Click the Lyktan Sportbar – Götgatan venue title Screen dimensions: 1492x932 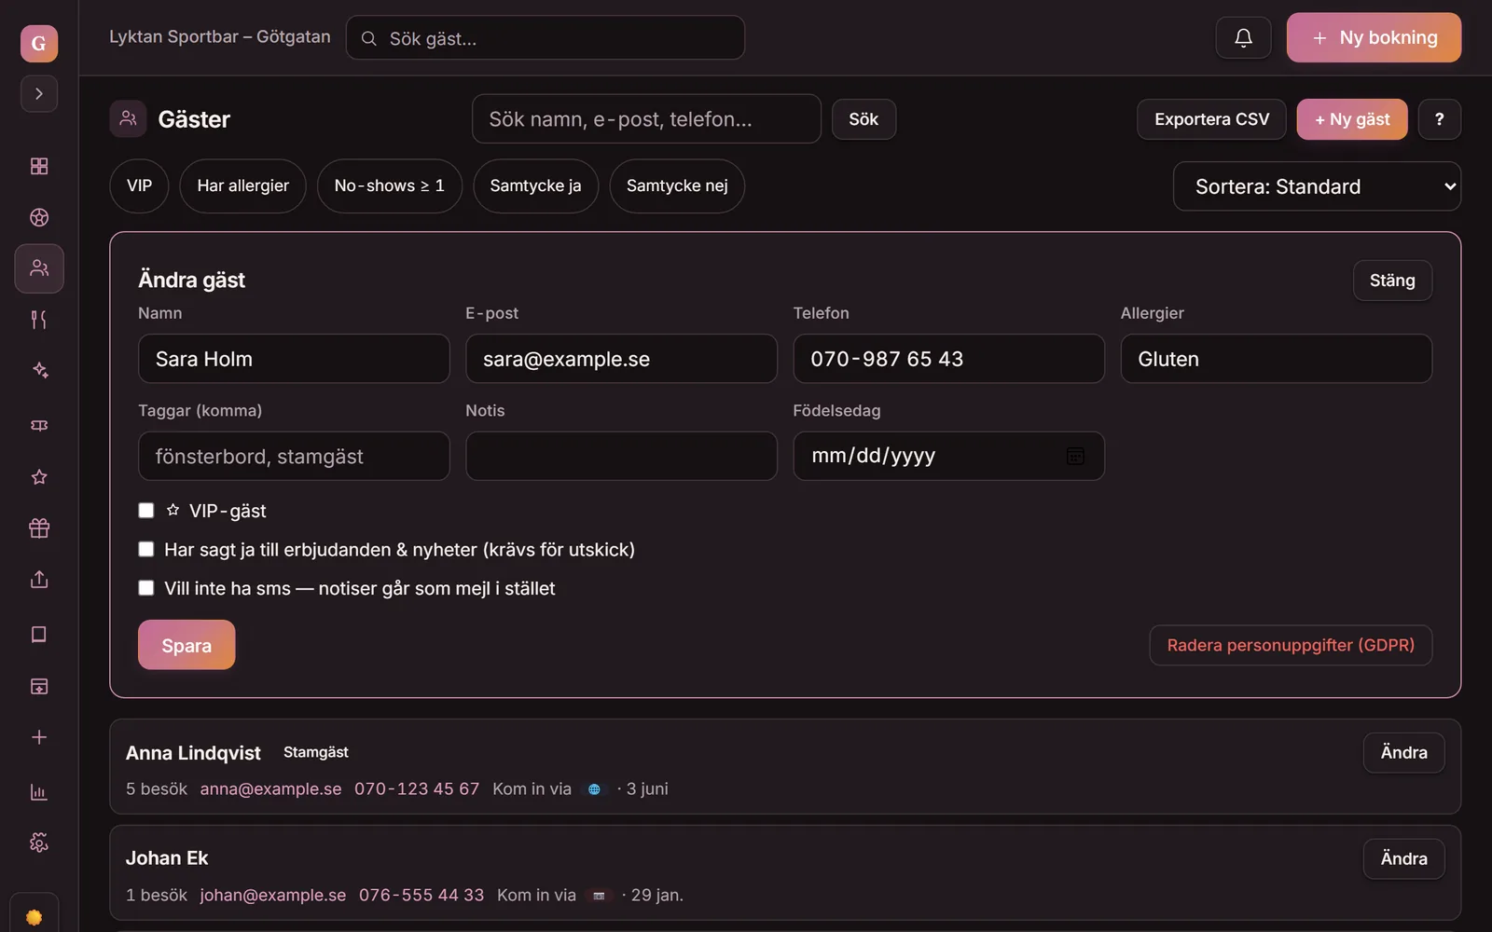(220, 36)
